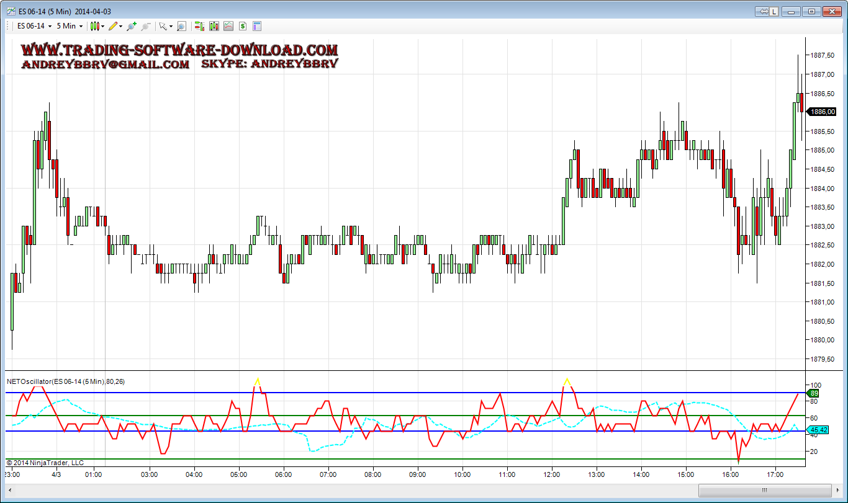Click the NETOscillator indicator label
848x503 pixels.
coord(65,381)
